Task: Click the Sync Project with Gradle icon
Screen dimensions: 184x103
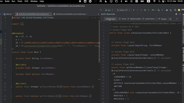Action: click(167, 10)
